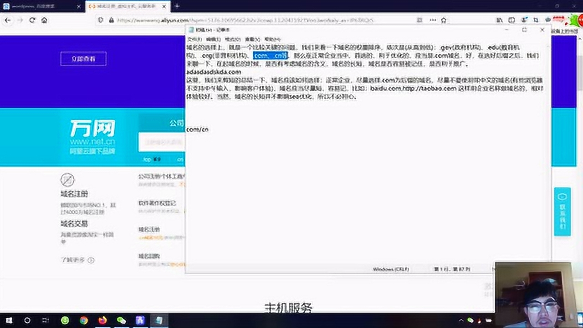Open the Firefox sidebar panel icon
583x328 pixels.
tap(512, 20)
